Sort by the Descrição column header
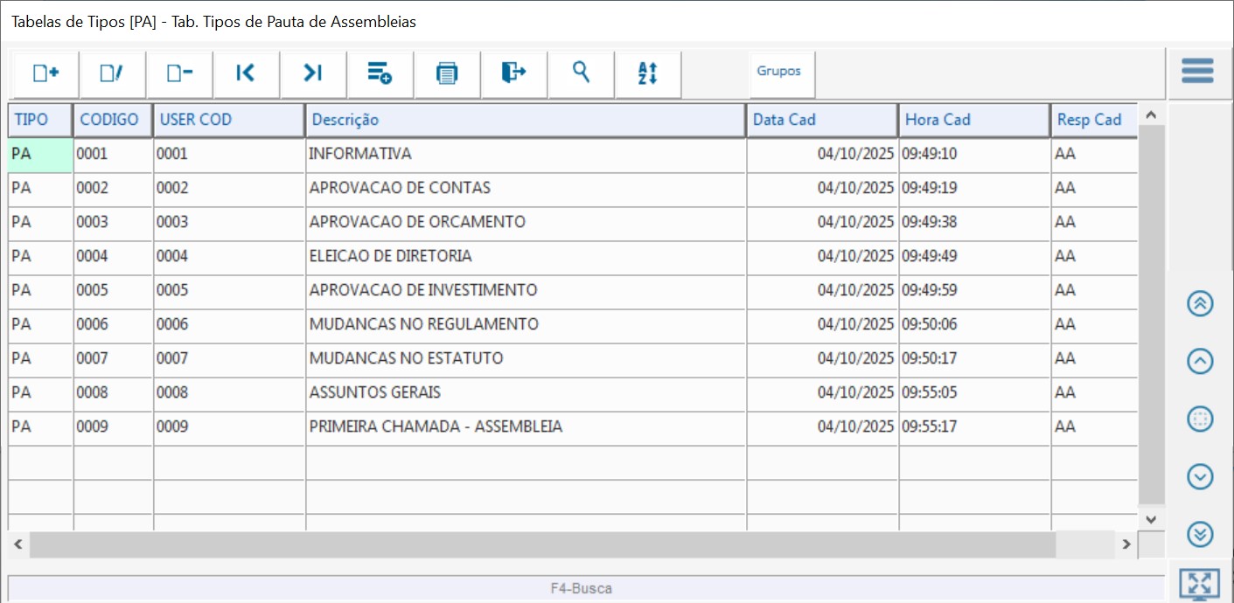The height and width of the screenshot is (603, 1234). pyautogui.click(x=525, y=120)
